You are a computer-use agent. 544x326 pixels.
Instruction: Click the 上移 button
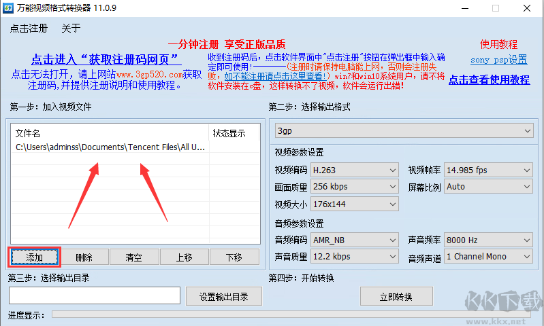coord(184,257)
